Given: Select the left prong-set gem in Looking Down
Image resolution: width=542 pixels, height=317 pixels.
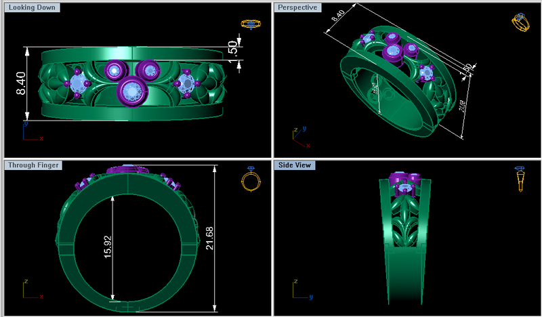Looking at the screenshot, I should [79, 84].
